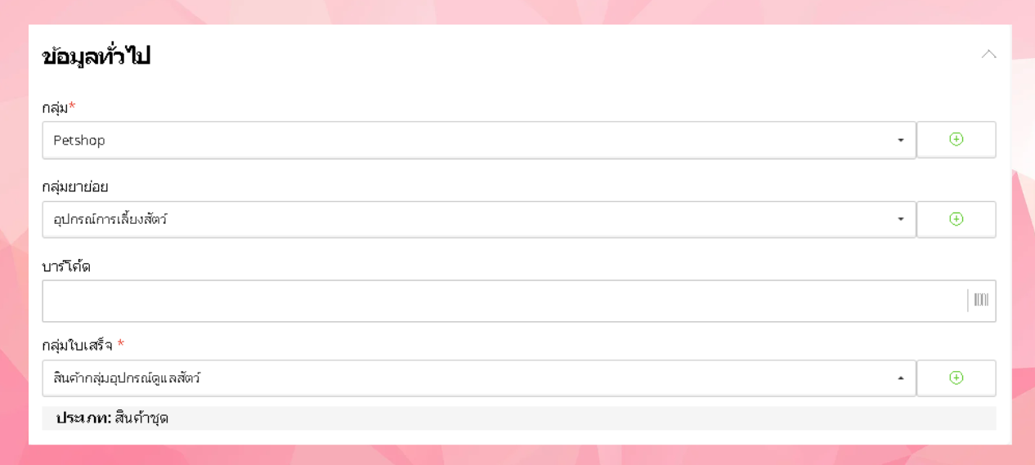
Task: Click the arrow on กลุ่มยาย่อย dropdown
Action: pos(900,219)
